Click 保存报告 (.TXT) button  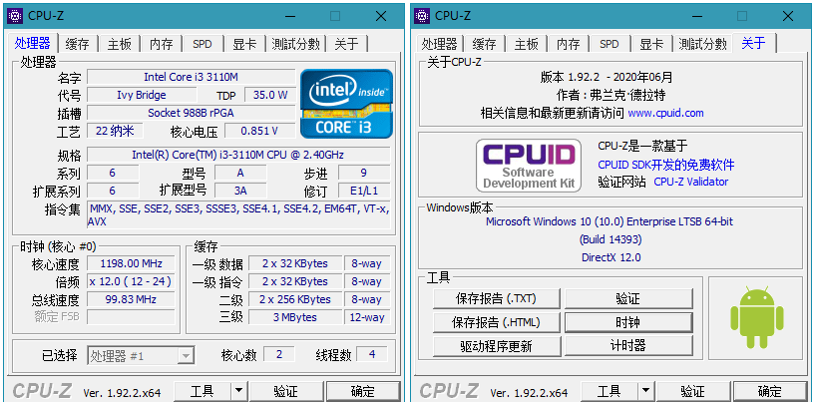[497, 298]
